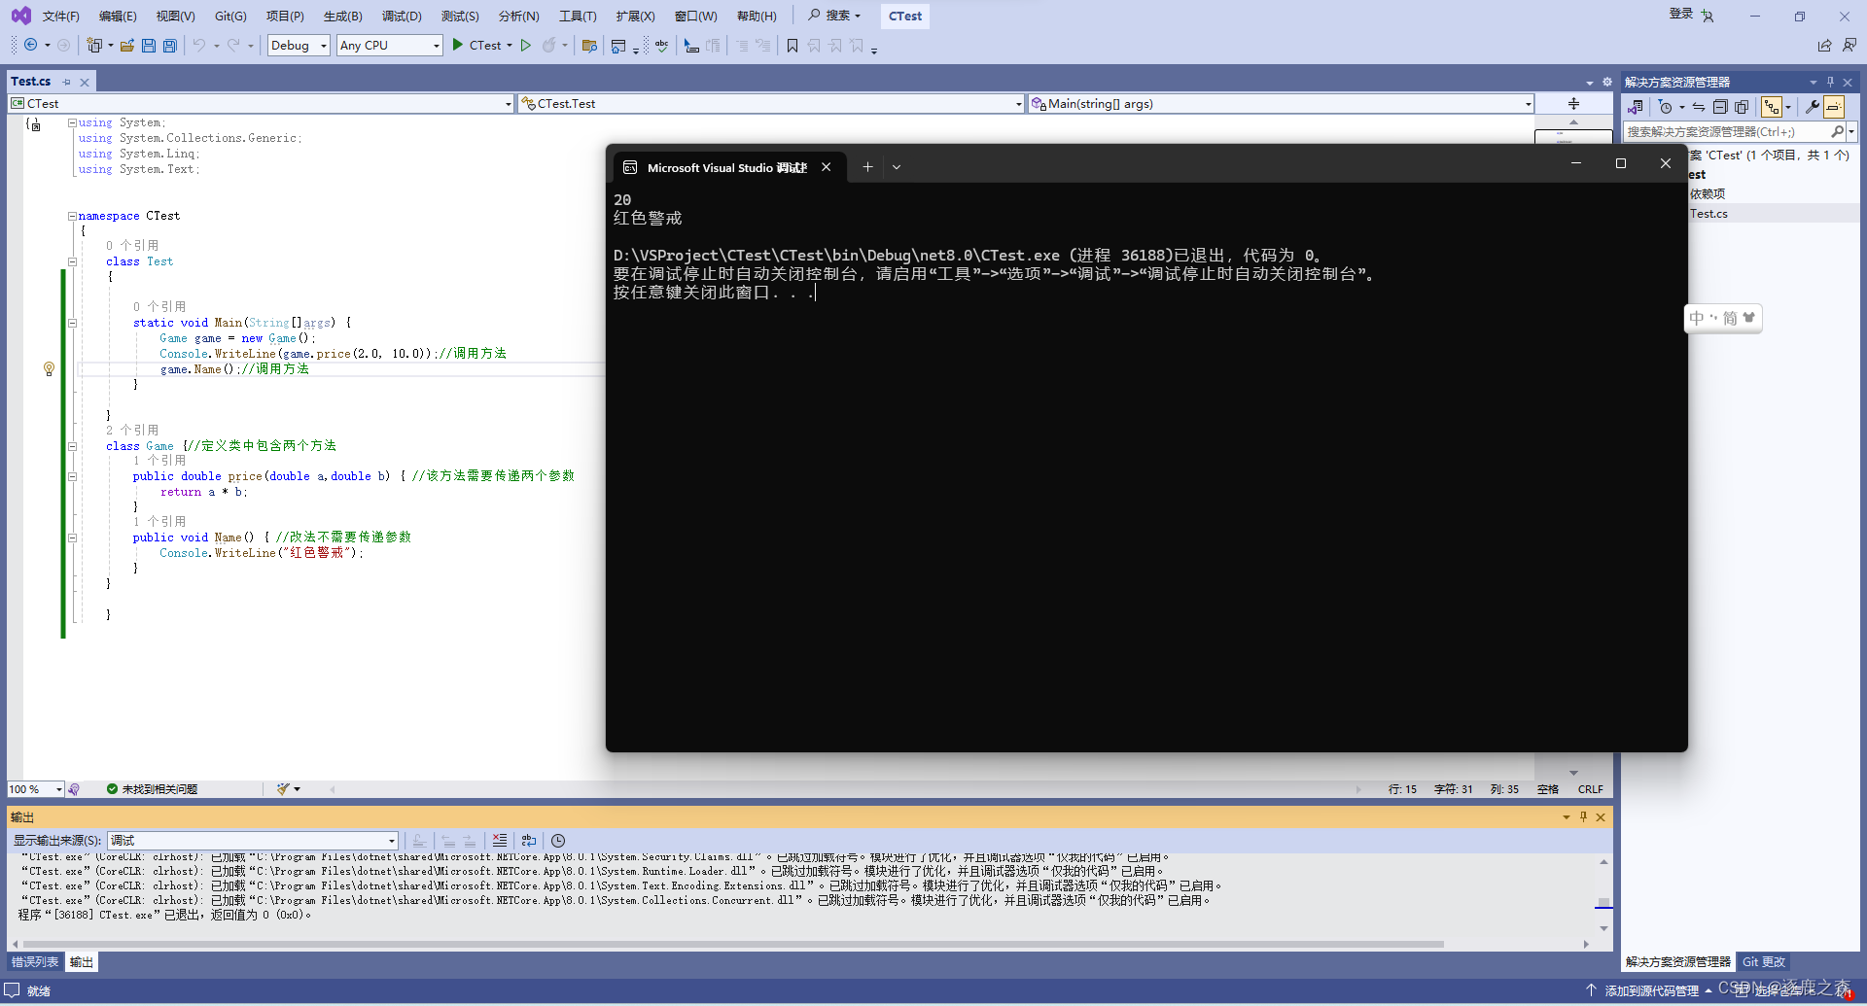Screen dimensions: 1867x1006
Task: Toggle preview selected items button
Action: pyautogui.click(x=1834, y=107)
